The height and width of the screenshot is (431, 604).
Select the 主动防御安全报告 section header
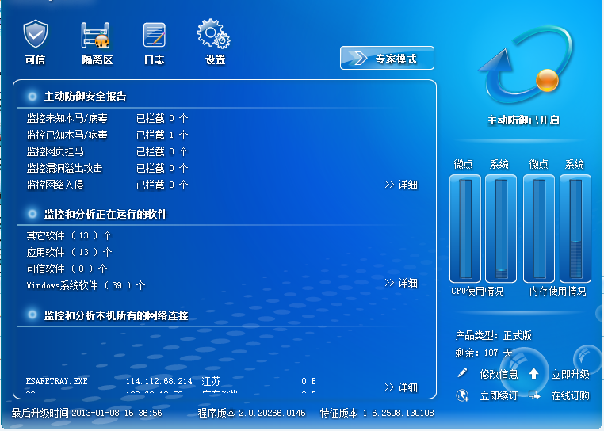[85, 97]
